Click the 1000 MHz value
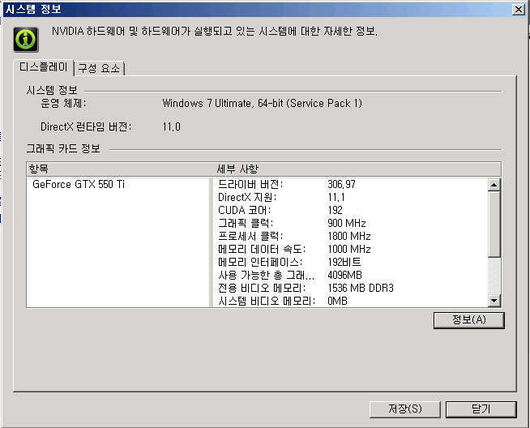530x428 pixels. pyautogui.click(x=349, y=249)
